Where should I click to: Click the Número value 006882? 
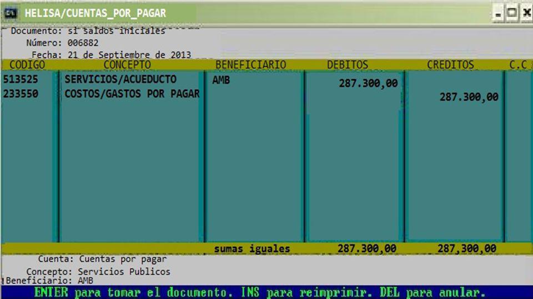tap(83, 43)
